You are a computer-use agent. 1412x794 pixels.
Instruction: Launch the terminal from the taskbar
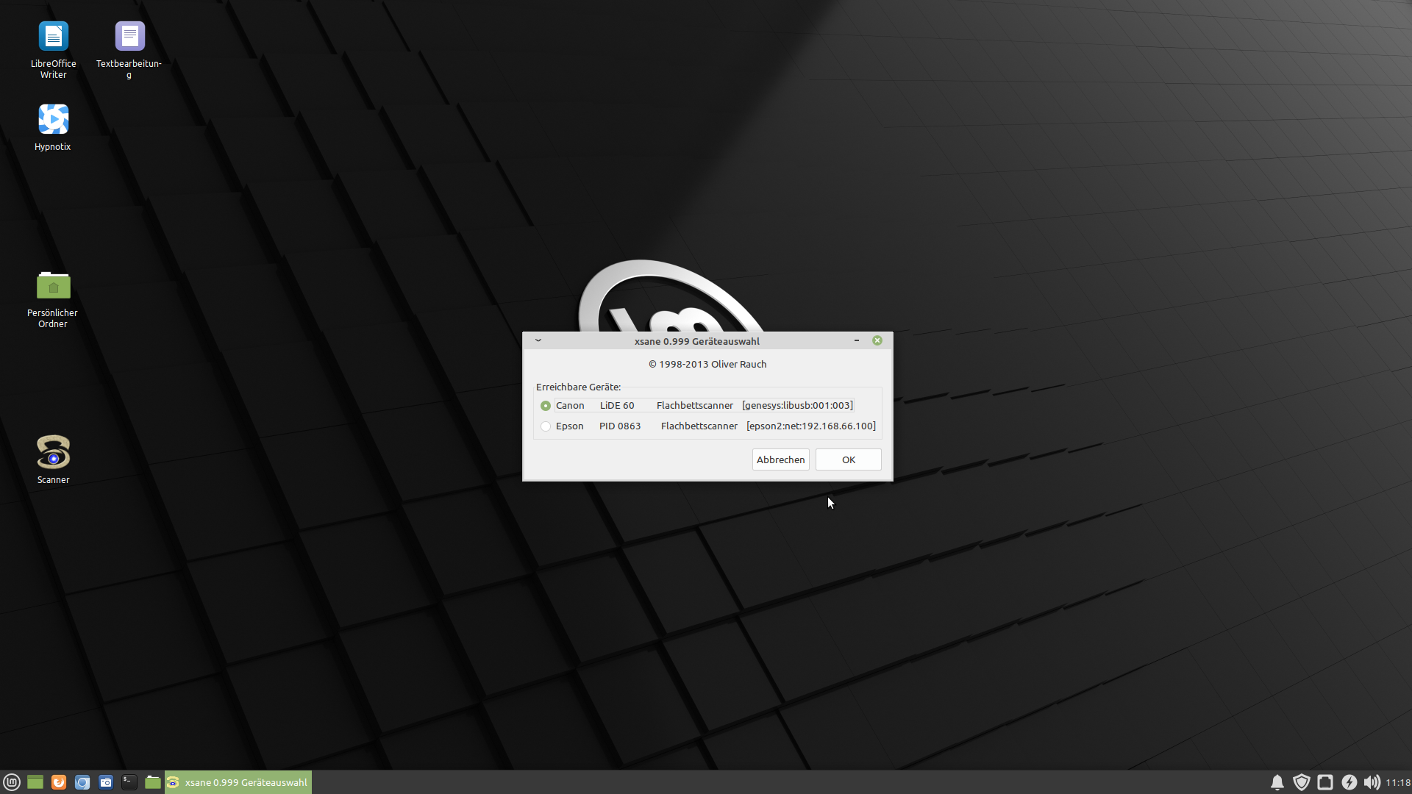pyautogui.click(x=129, y=782)
